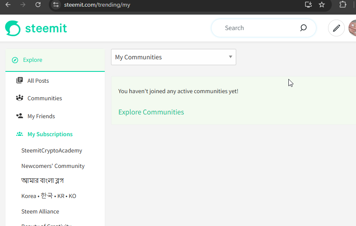Click the steemit wordmark text
Viewport: 356px width, 226px height.
pos(46,28)
